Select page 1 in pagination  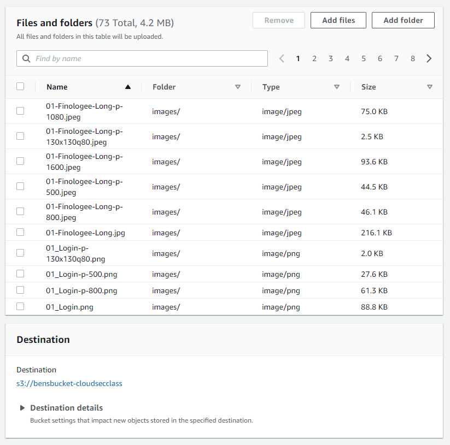point(298,58)
